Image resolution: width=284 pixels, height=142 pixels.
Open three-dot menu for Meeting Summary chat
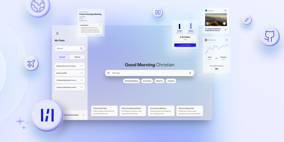point(82,66)
